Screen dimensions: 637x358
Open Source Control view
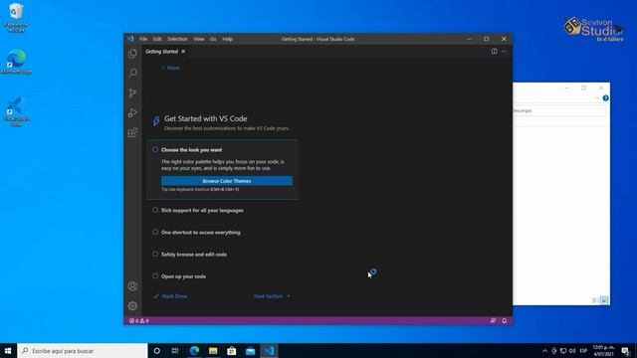pyautogui.click(x=132, y=92)
